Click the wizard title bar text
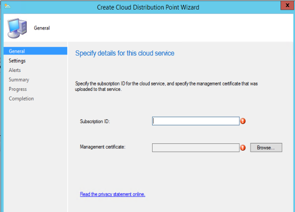Screen dimensions: 295x212 point(148,7)
